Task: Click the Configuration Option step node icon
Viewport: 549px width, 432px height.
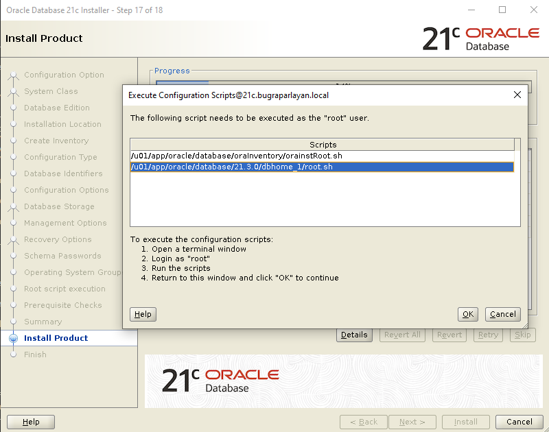Action: coord(13,75)
